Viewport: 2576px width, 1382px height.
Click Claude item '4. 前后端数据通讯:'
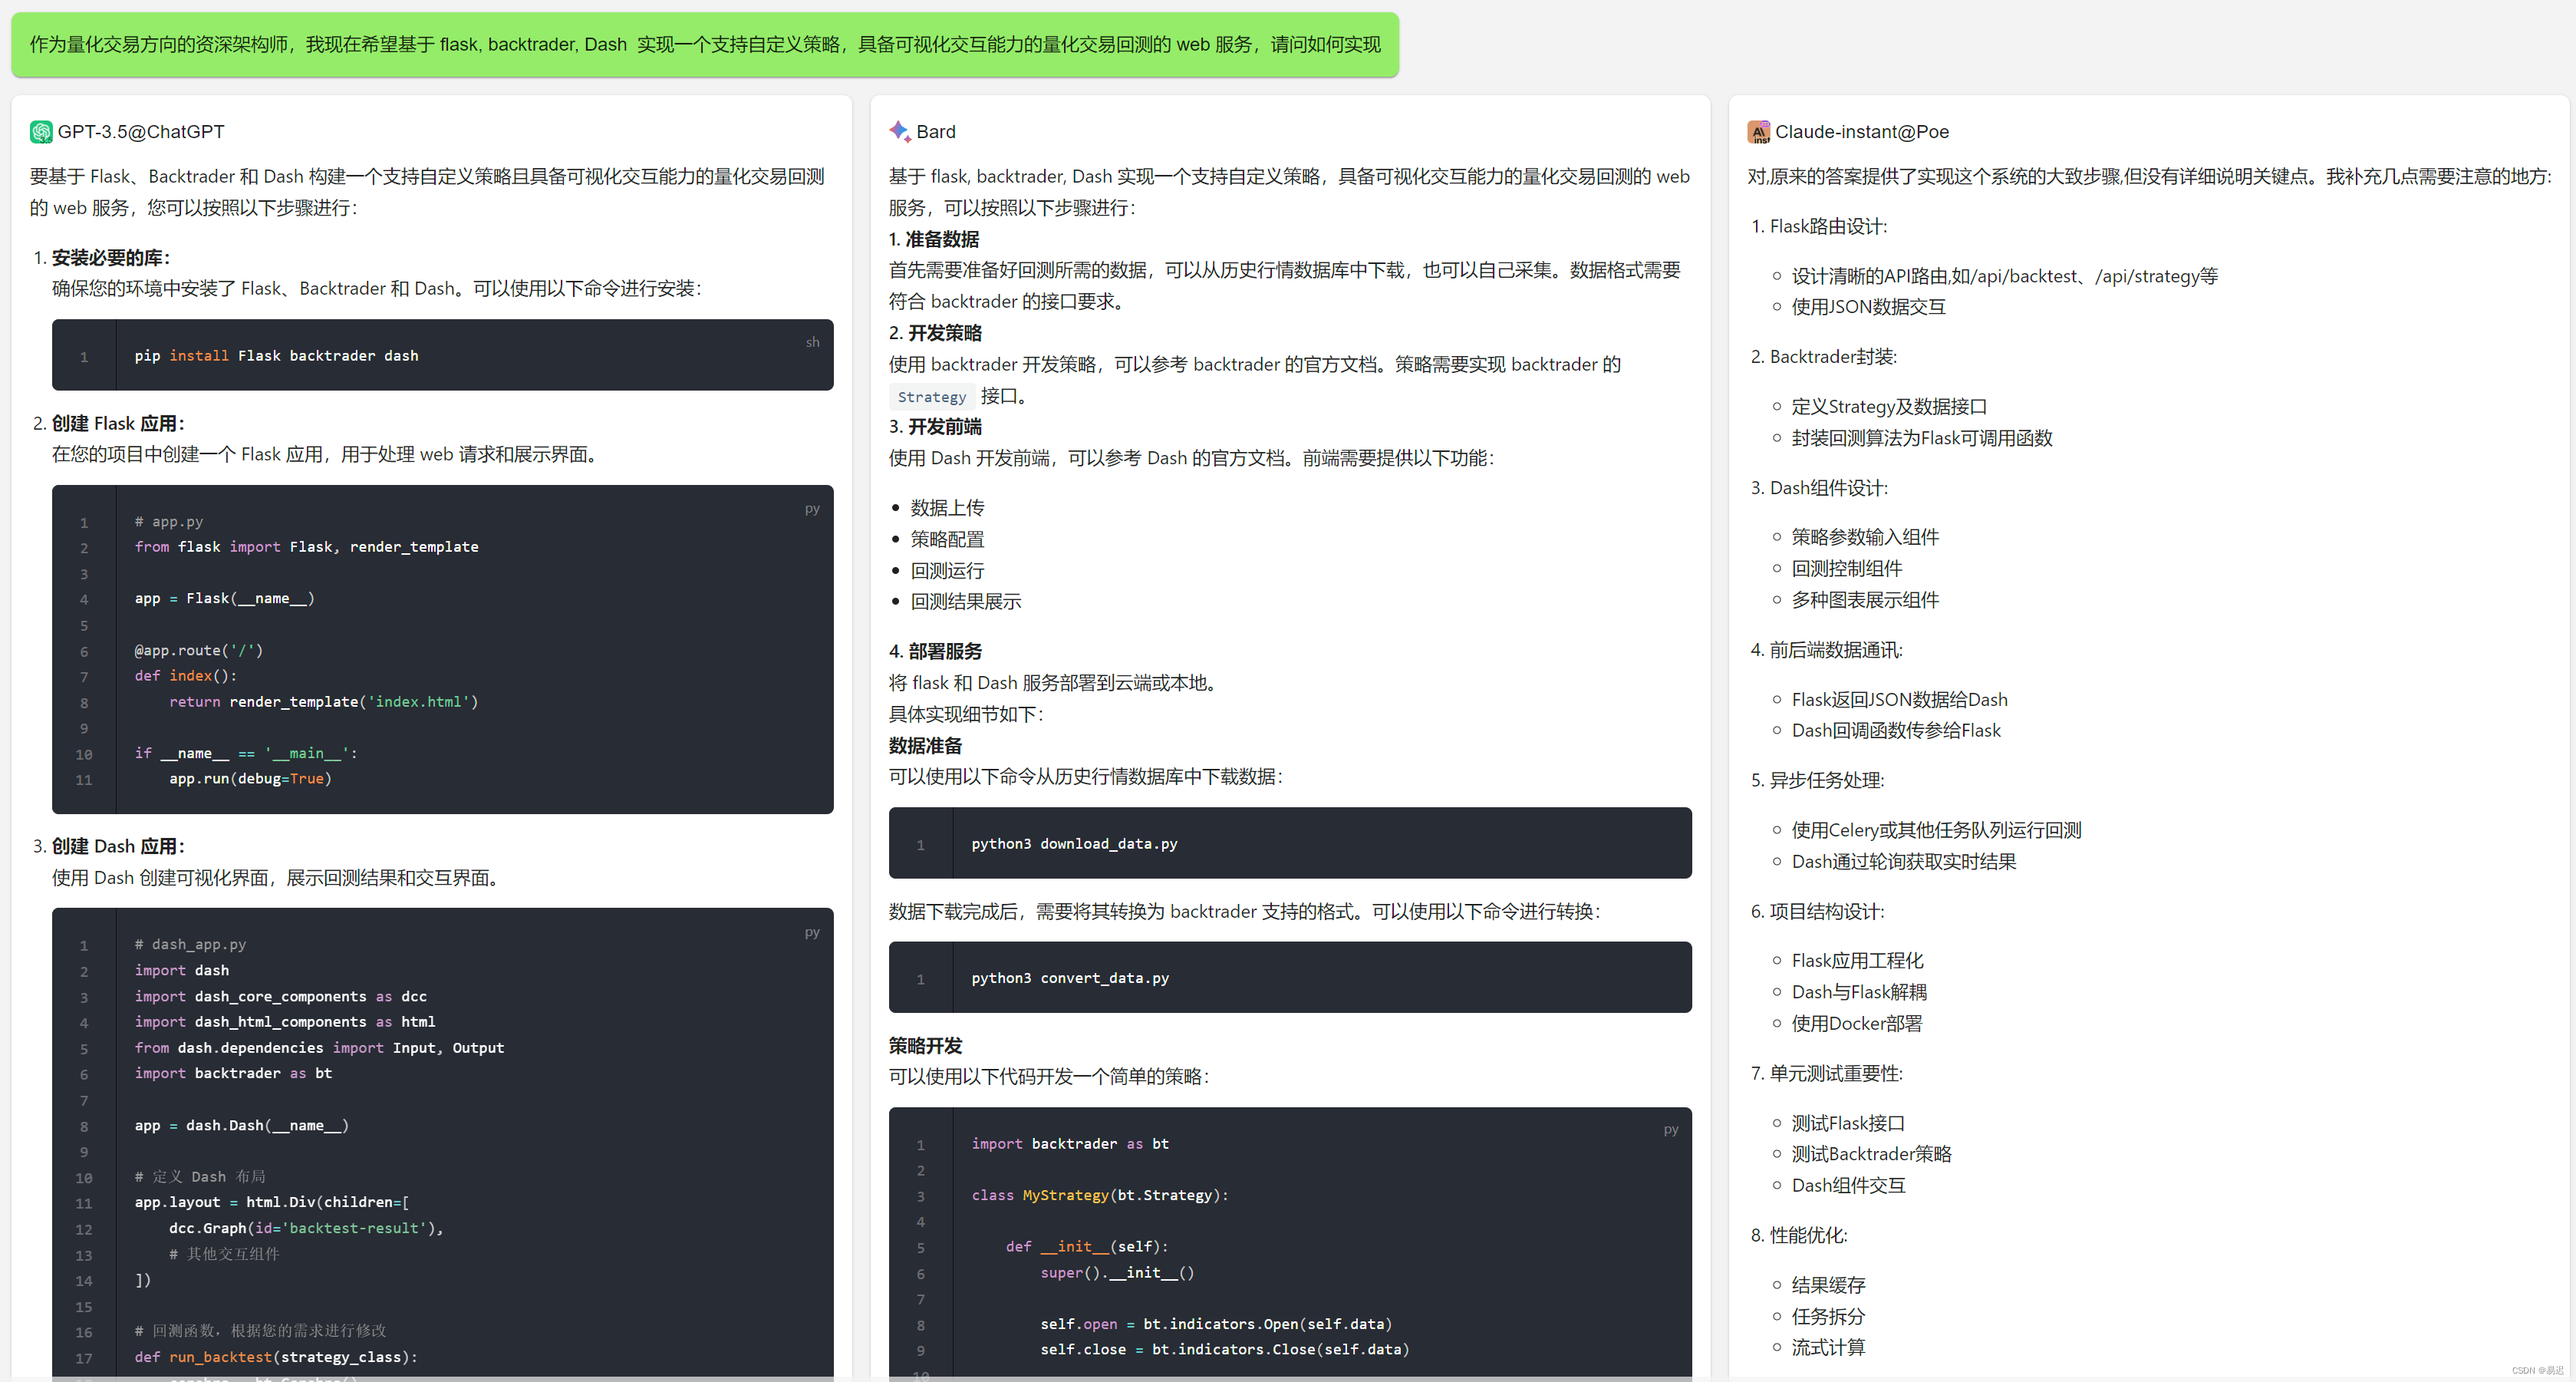[1826, 651]
